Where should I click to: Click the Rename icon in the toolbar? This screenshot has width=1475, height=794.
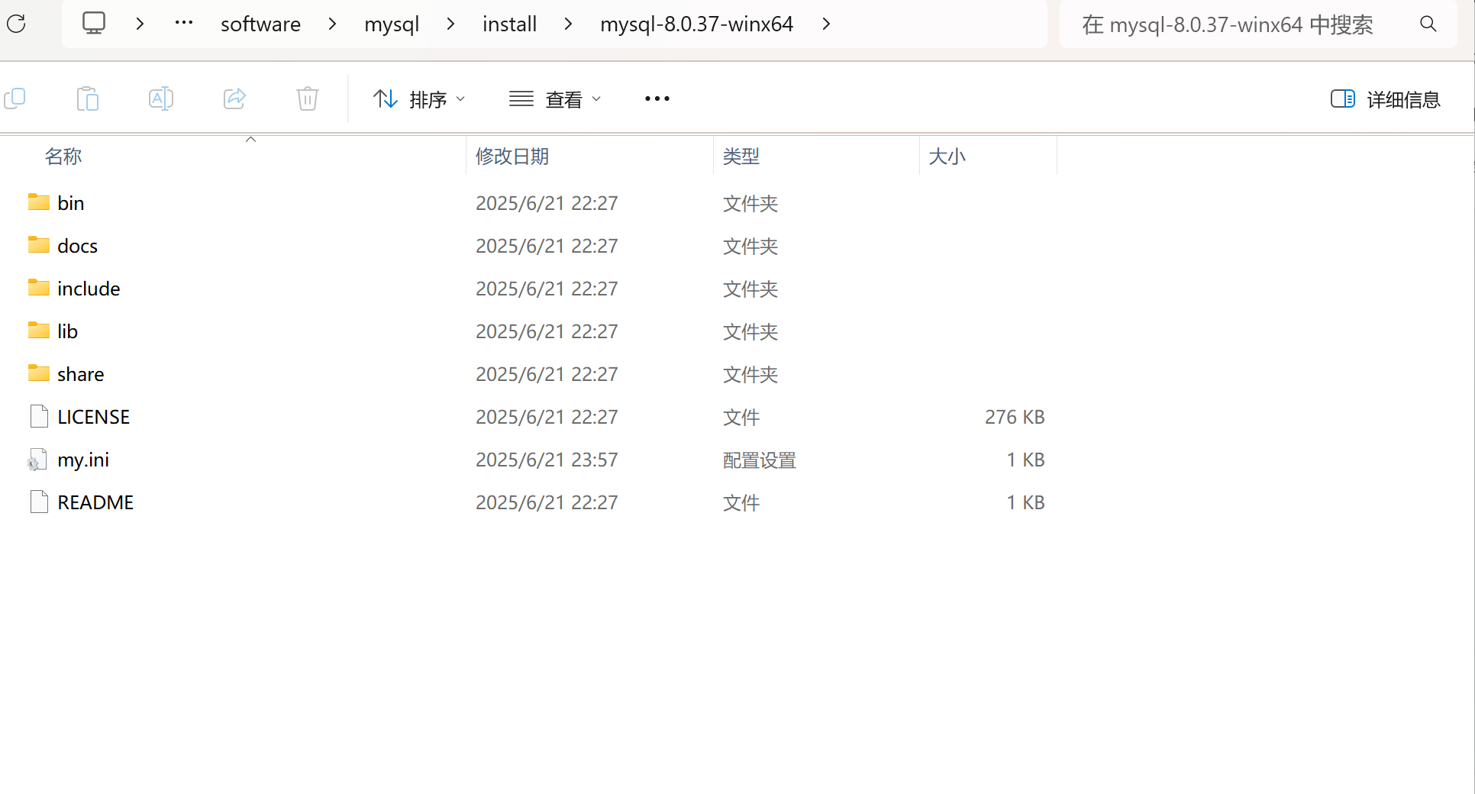pos(160,98)
